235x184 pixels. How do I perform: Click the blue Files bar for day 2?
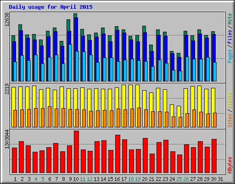coord(21,43)
